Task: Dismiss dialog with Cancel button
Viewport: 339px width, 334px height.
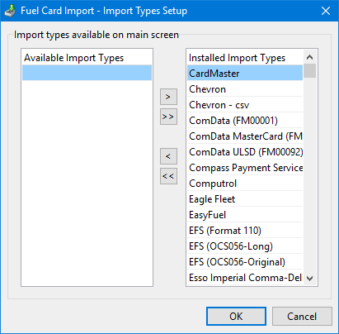Action: click(x=302, y=317)
